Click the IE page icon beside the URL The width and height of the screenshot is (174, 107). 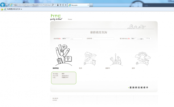[11, 5]
